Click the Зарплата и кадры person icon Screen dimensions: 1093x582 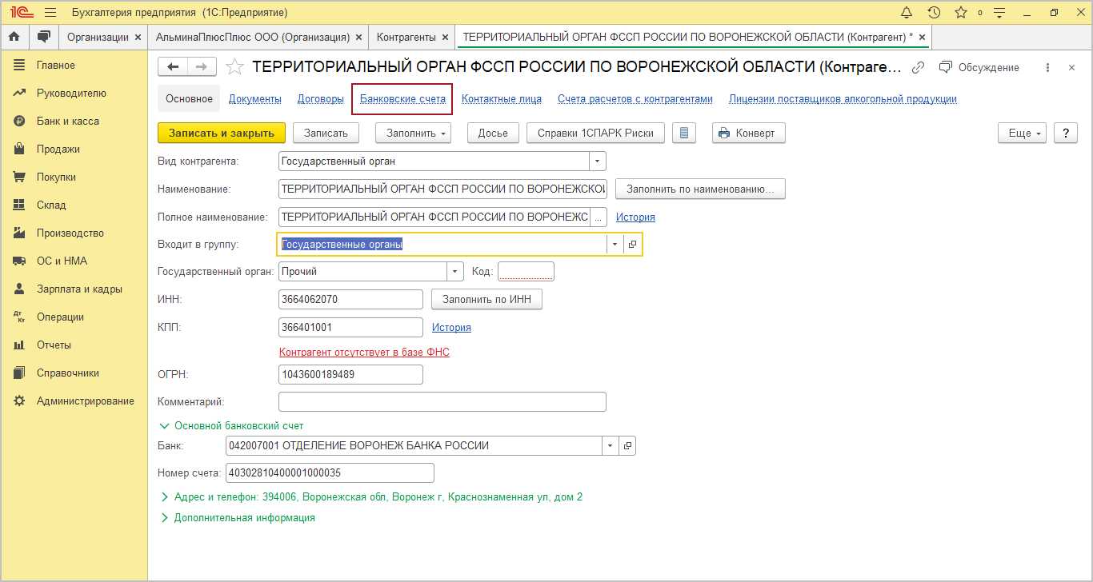(19, 289)
